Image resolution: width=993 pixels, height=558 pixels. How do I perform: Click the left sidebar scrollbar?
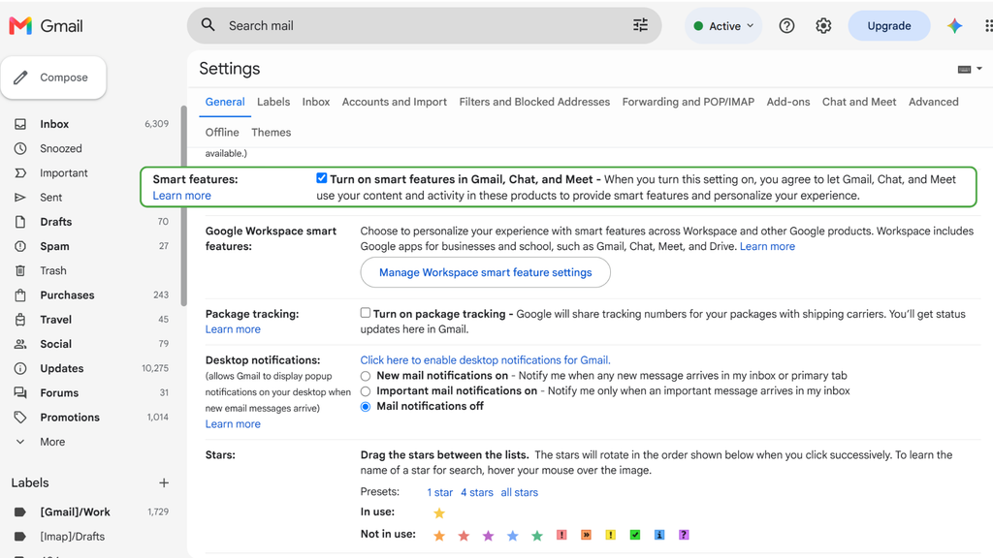[x=183, y=206]
